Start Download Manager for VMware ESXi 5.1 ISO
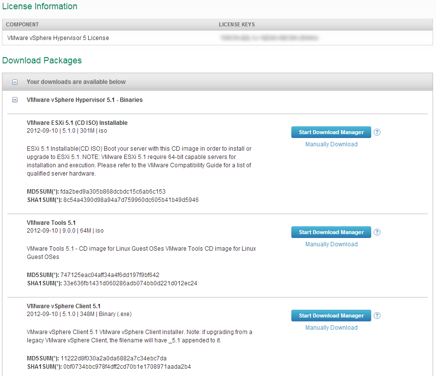 tap(331, 132)
